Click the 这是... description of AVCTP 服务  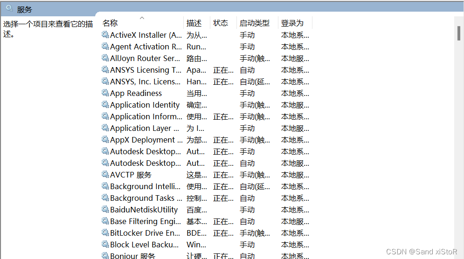196,175
